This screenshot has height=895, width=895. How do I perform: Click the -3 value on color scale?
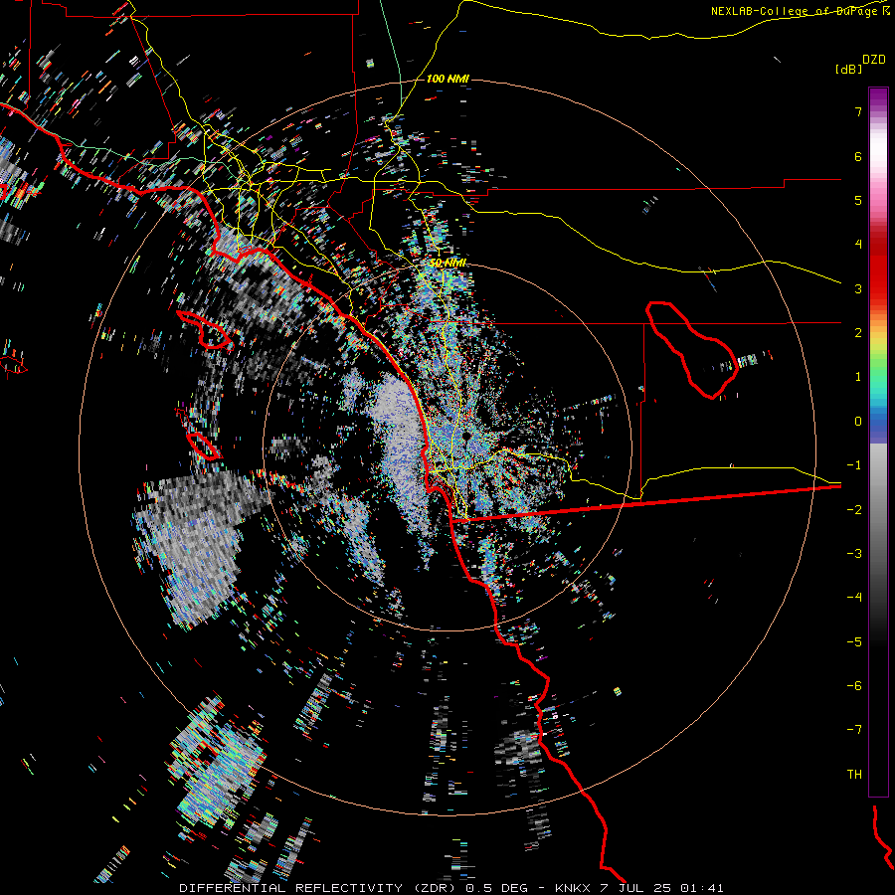[854, 553]
